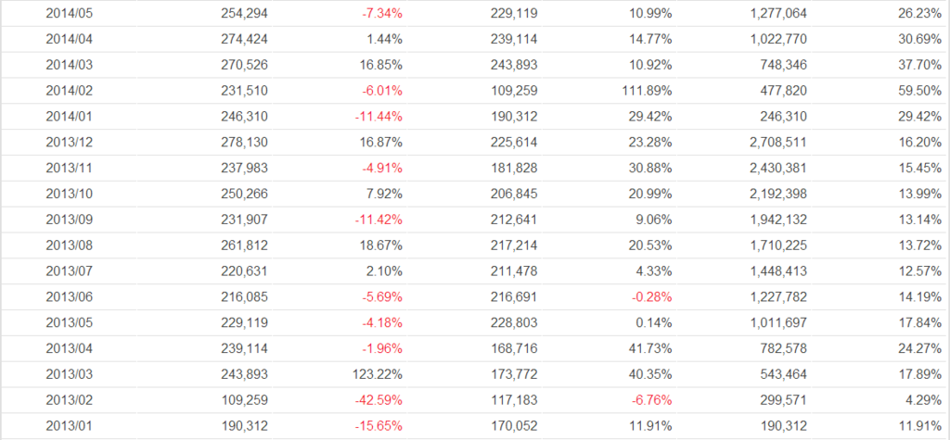Select the red -7.34% percentage
The height and width of the screenshot is (440, 950).
click(381, 14)
